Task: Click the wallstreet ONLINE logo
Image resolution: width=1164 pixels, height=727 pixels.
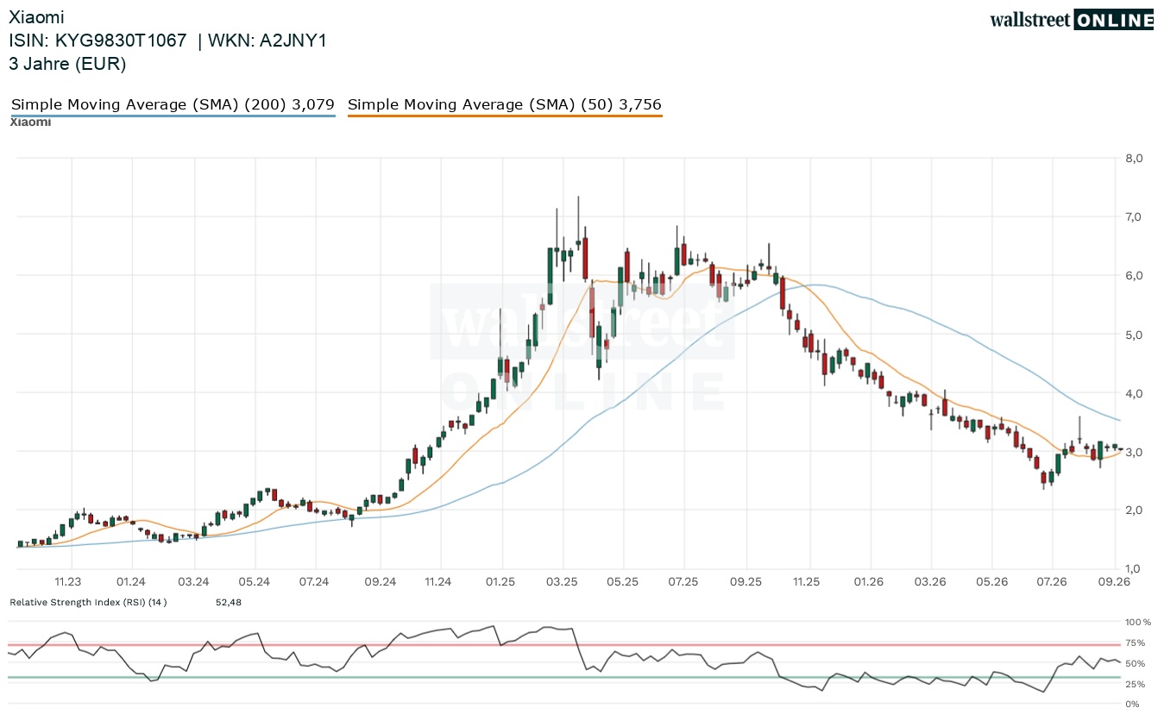Action: pos(1071,20)
